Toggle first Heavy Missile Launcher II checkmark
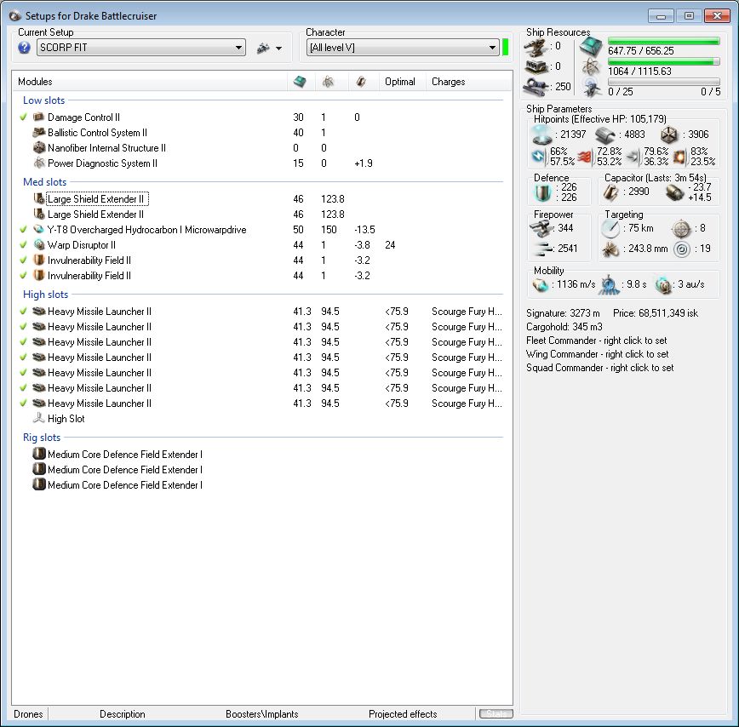 (23, 312)
